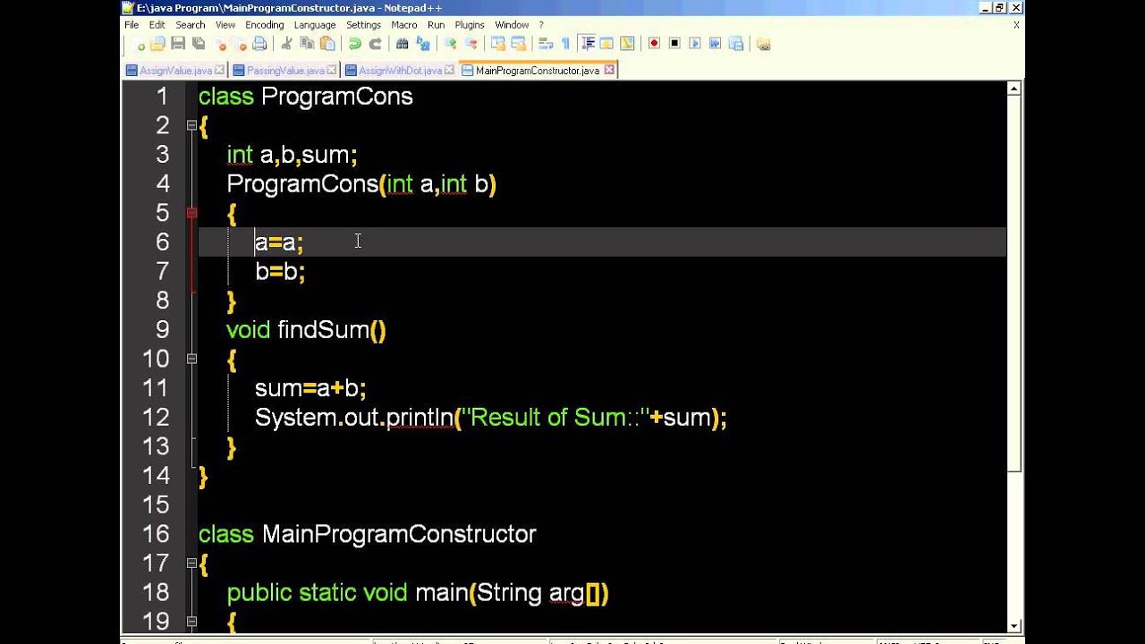Open the Settings menu
This screenshot has height=644, width=1145.
click(x=364, y=25)
